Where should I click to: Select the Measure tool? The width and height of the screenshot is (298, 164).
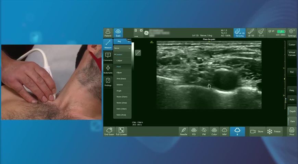(108, 44)
